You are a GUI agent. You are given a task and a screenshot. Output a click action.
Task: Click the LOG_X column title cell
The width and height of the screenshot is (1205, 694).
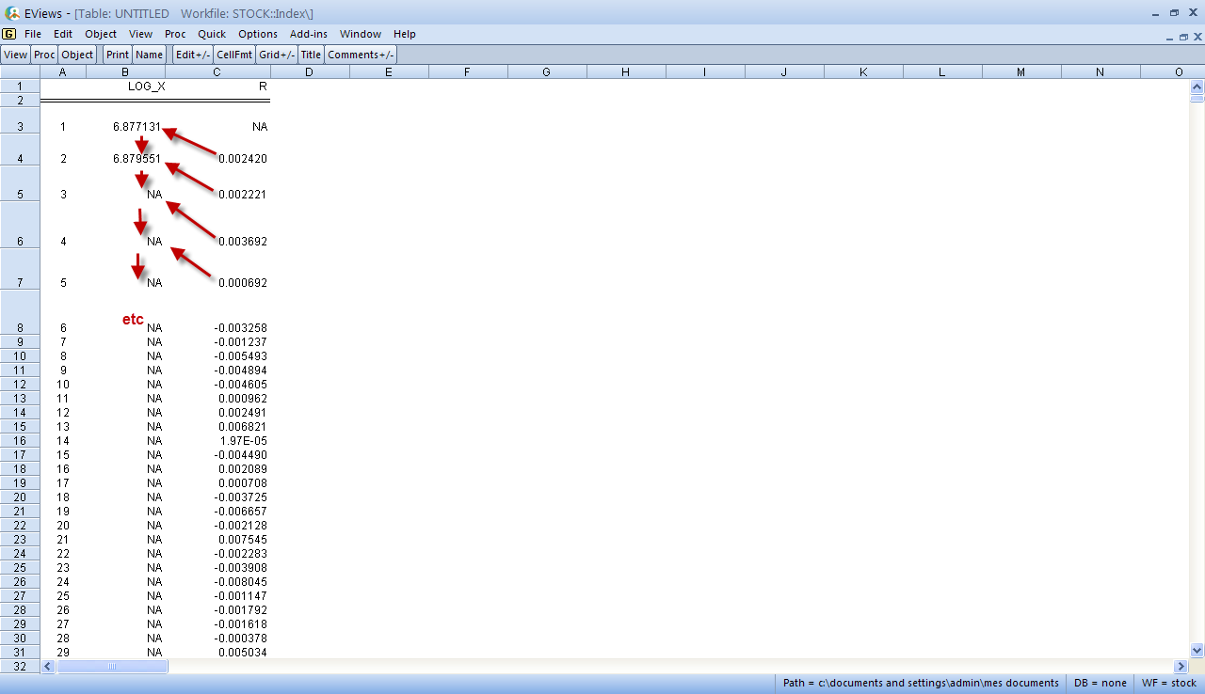click(x=146, y=86)
